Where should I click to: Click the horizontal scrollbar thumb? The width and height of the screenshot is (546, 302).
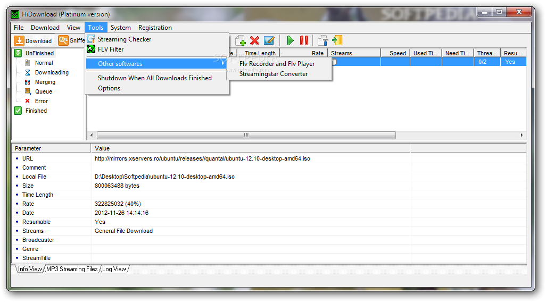pyautogui.click(x=246, y=135)
